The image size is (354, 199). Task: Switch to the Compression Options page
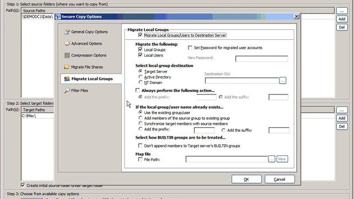click(88, 55)
